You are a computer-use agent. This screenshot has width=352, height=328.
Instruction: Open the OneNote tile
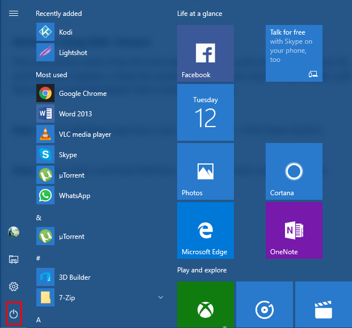click(x=294, y=230)
